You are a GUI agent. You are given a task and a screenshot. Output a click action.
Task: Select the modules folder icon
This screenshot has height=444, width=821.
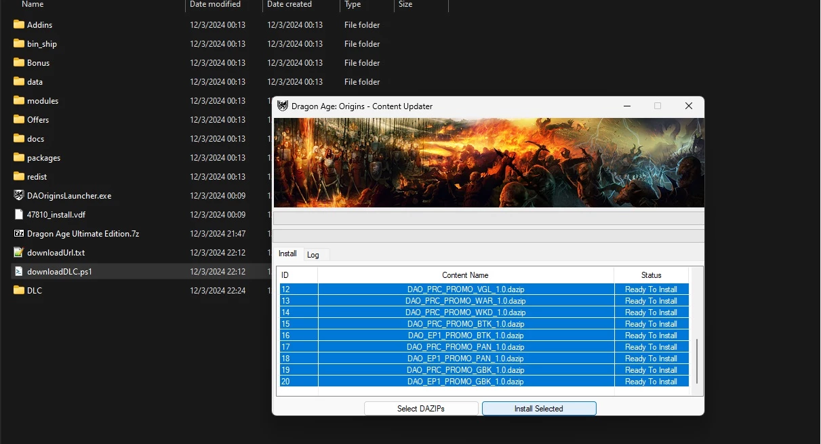[x=19, y=100]
